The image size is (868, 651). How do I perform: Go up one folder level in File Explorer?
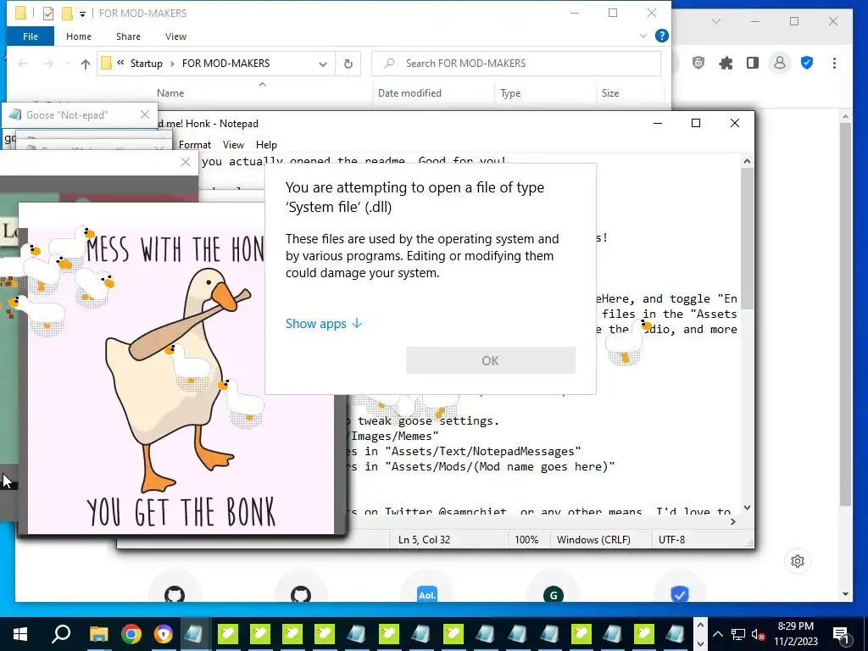[86, 64]
